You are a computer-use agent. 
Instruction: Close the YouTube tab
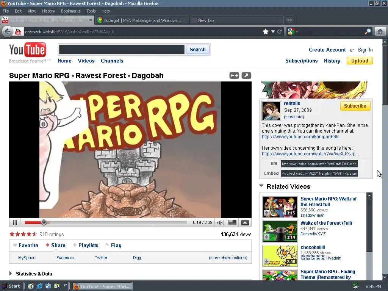tap(91, 20)
